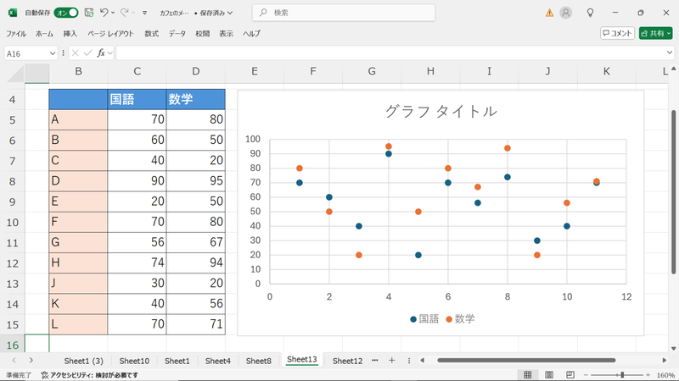Click the Excel app icon in title bar
Viewport: 679px width, 381px height.
[x=13, y=13]
